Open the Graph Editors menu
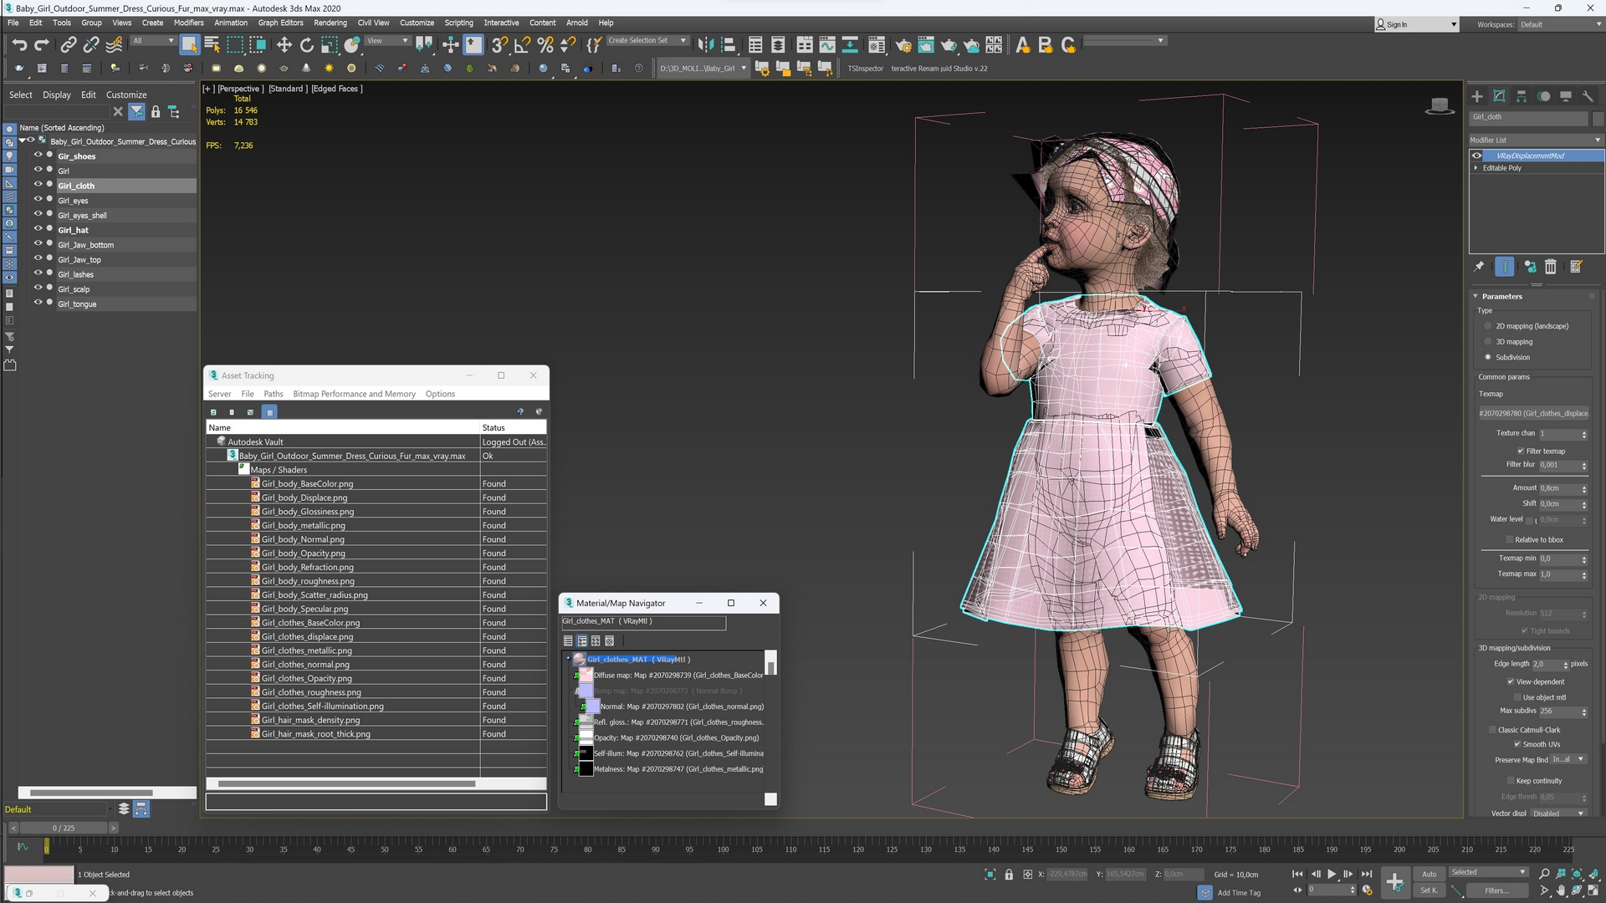1606x903 pixels. tap(280, 23)
